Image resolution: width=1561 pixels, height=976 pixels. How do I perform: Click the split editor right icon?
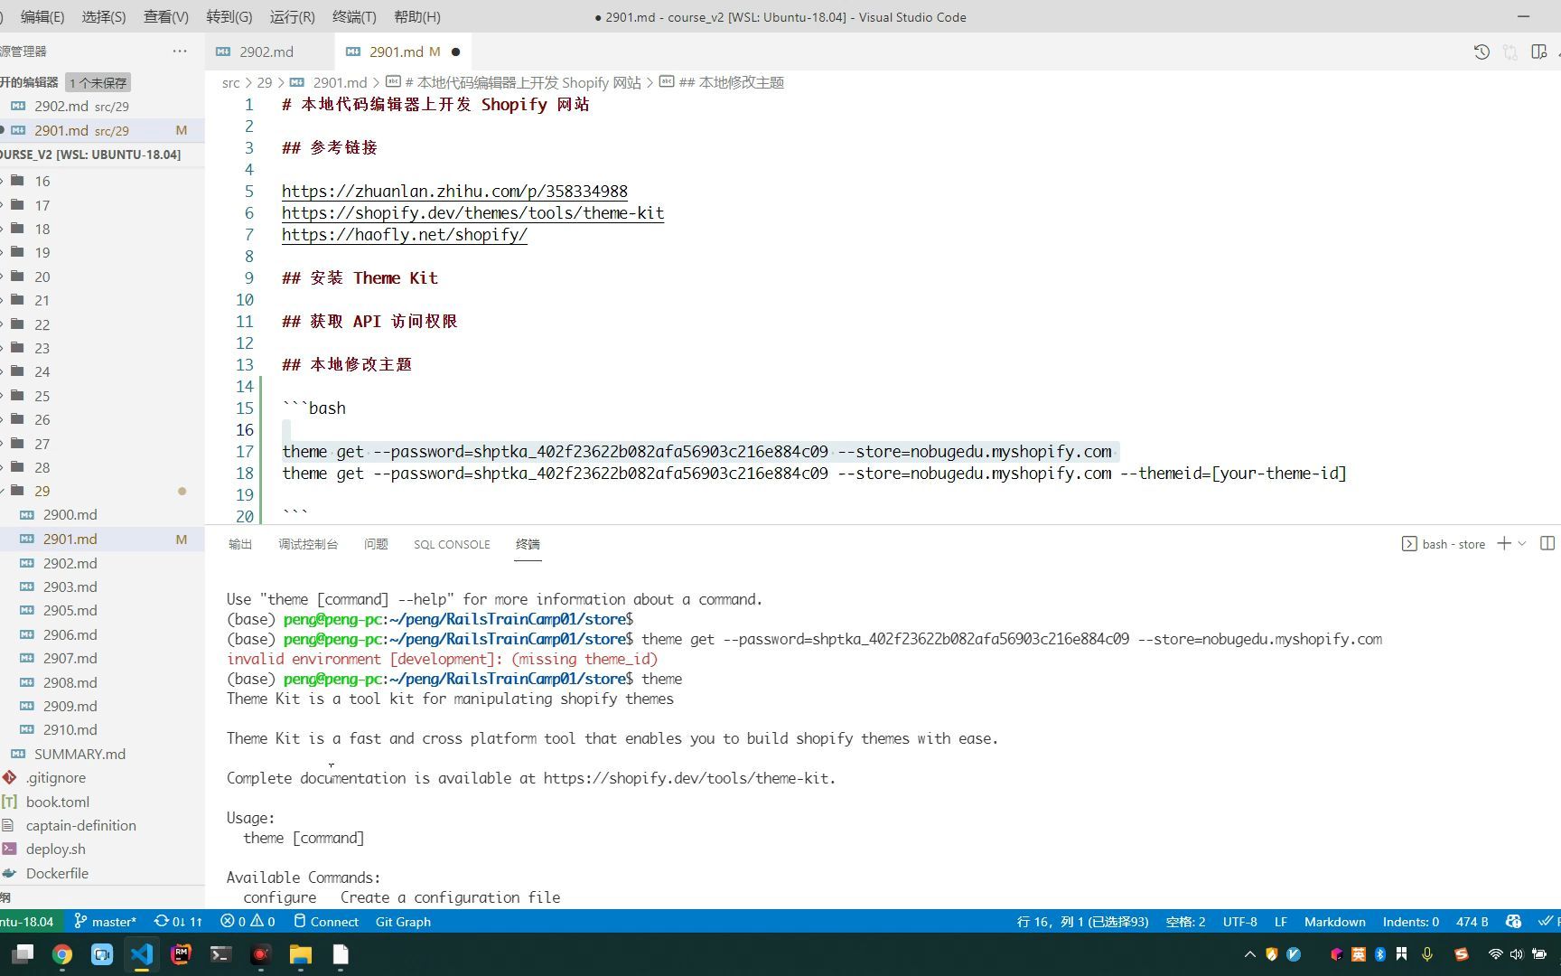click(x=1539, y=52)
